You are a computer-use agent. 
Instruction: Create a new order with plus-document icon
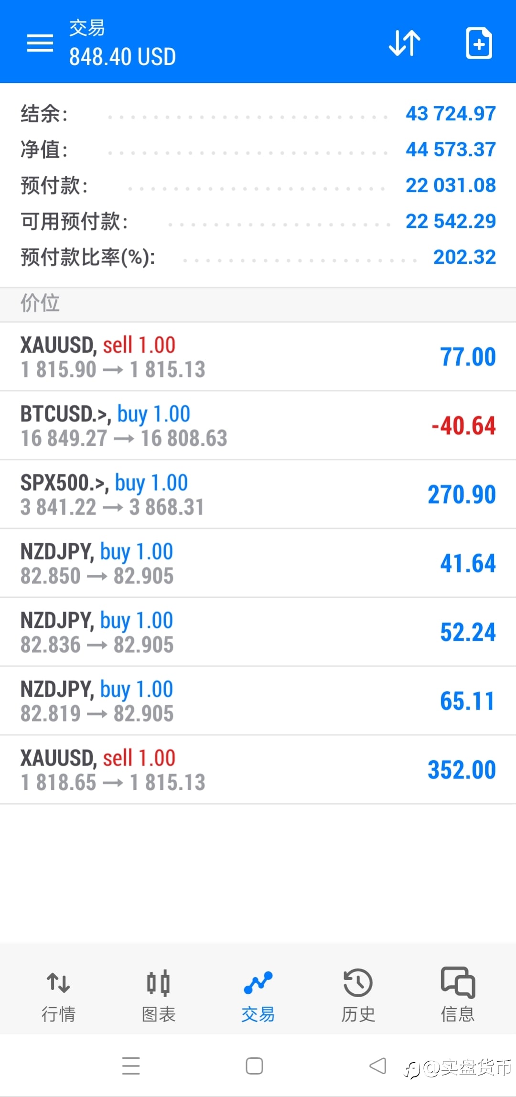479,43
